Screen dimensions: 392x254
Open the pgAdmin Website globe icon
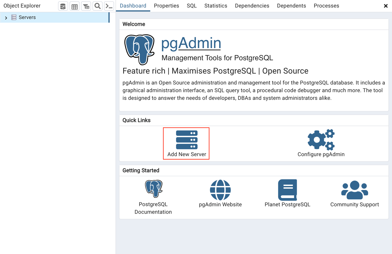tap(220, 190)
